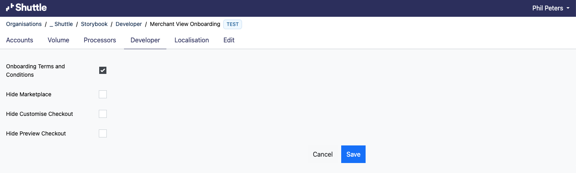Select the Processors tab

pyautogui.click(x=100, y=40)
